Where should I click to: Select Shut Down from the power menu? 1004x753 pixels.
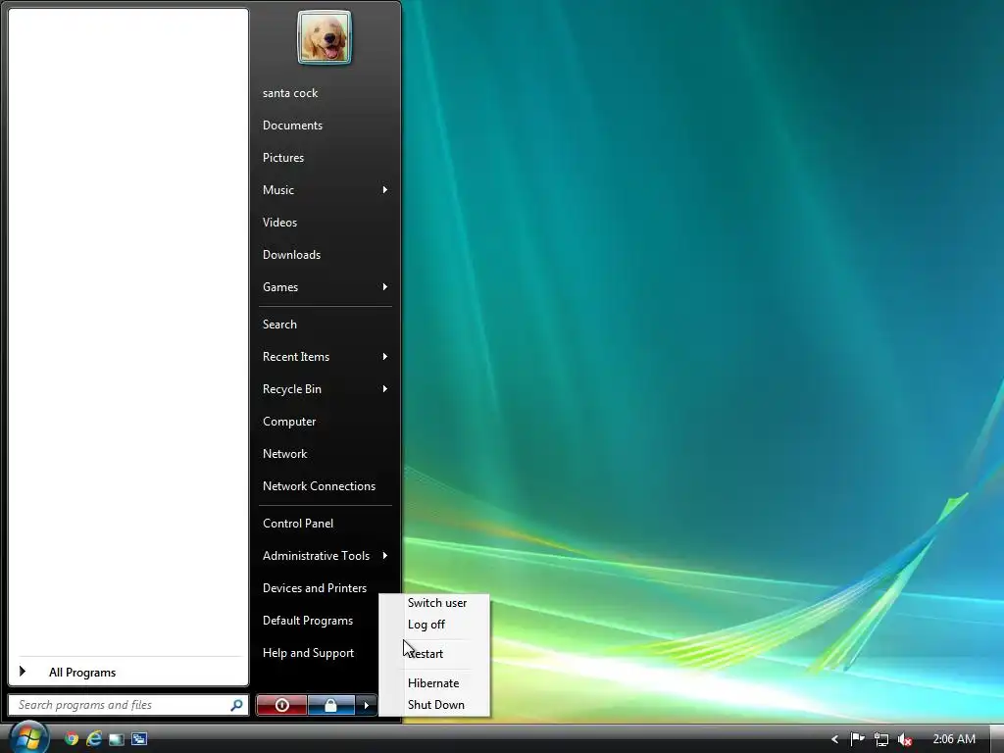(x=436, y=704)
